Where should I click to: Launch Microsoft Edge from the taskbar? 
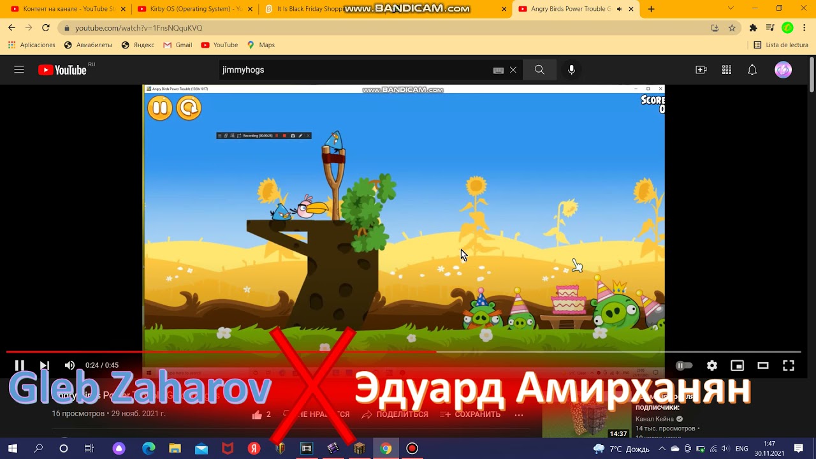[149, 449]
